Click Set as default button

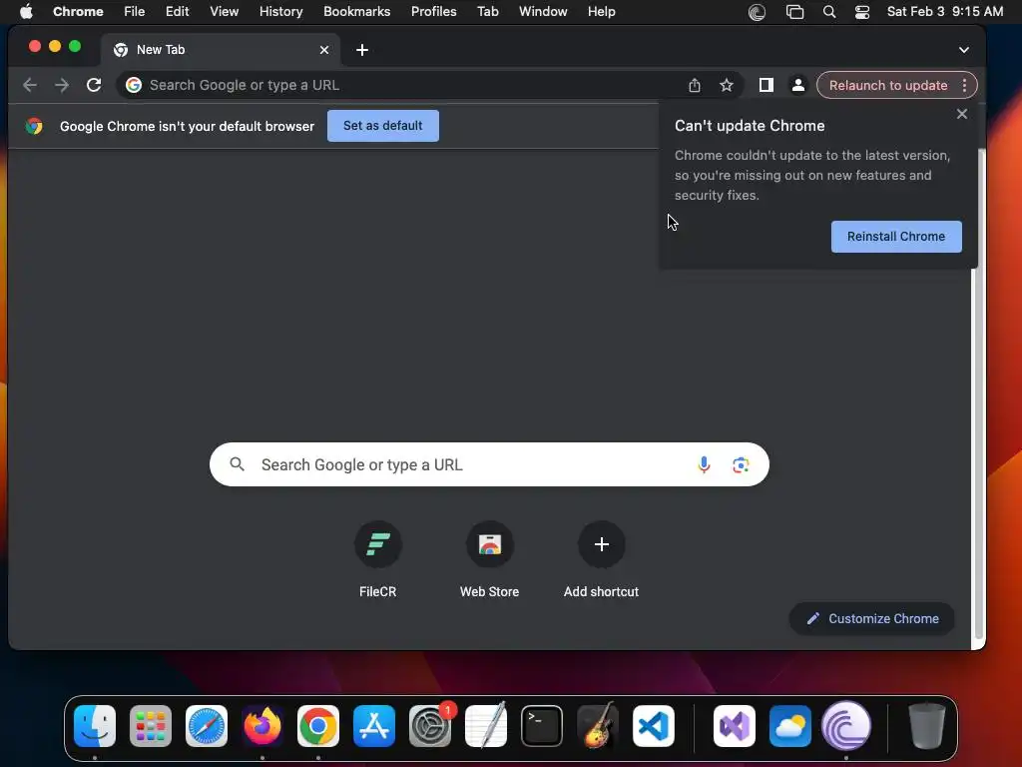(382, 125)
